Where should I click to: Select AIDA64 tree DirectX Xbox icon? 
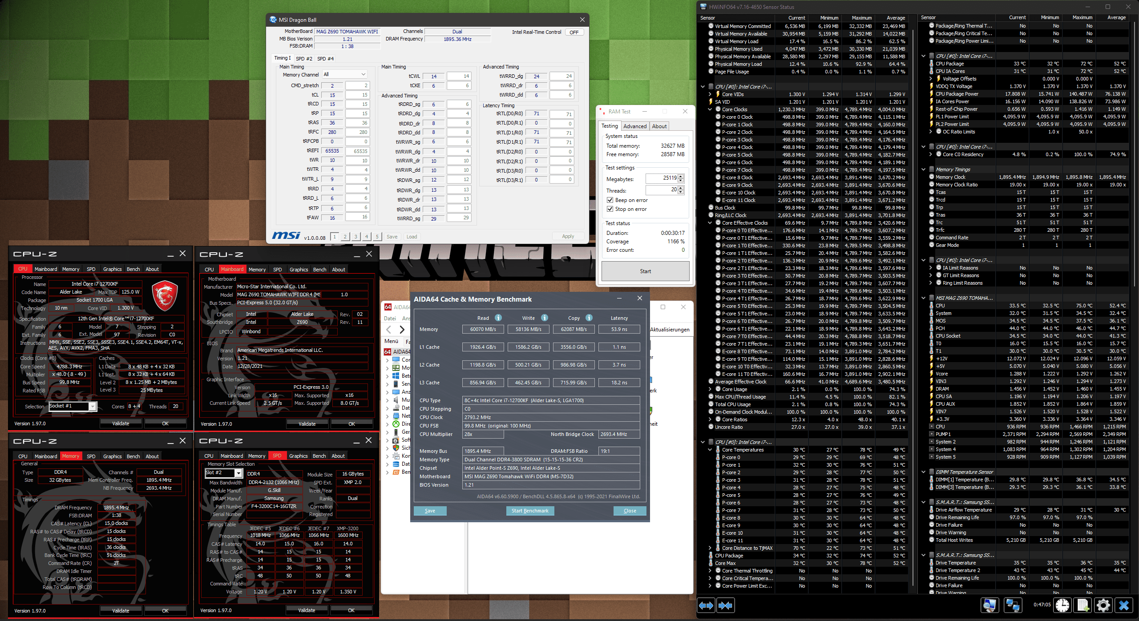(396, 424)
